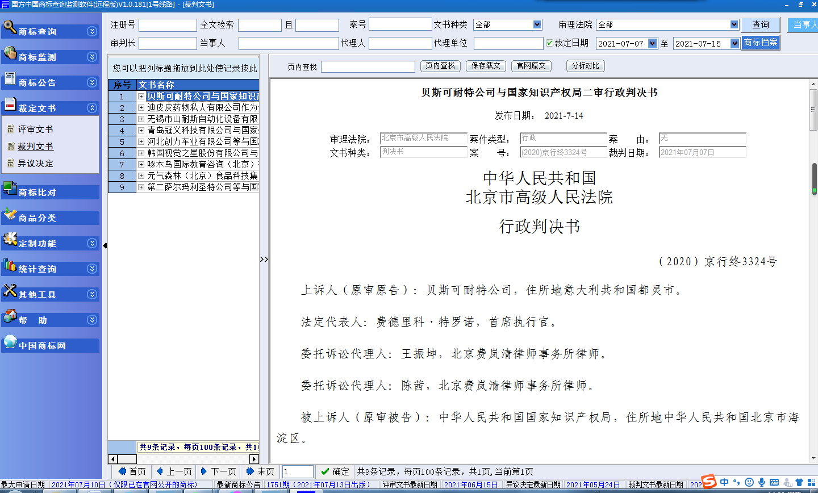Expand row 3 无锡市山耐斯 node
Screen dimensions: 818x493
coord(141,119)
